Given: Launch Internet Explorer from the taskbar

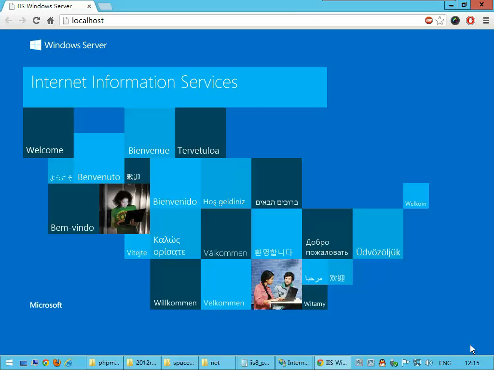Looking at the screenshot, I should pyautogui.click(x=69, y=363).
